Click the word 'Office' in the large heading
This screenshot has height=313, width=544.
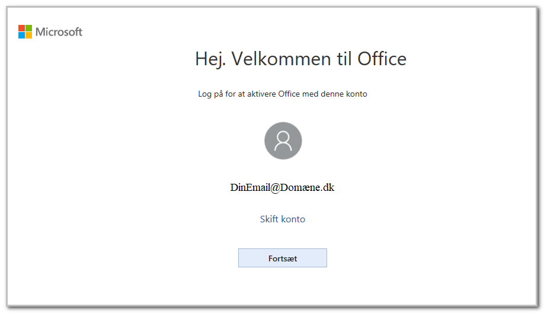pyautogui.click(x=382, y=59)
